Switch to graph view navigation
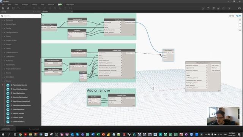Viewport: 243px width, 137px height. [238, 16]
